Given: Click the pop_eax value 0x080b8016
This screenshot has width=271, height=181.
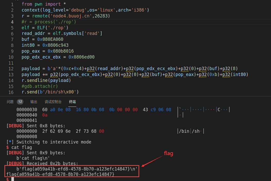Looking at the screenshot, I should coord(61,51).
